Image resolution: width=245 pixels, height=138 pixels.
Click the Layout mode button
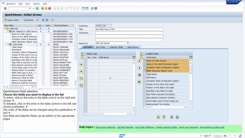(12, 20)
